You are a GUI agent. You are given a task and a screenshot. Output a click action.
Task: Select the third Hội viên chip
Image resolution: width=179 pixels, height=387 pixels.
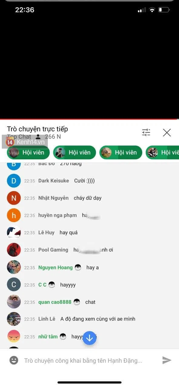pyautogui.click(x=121, y=152)
